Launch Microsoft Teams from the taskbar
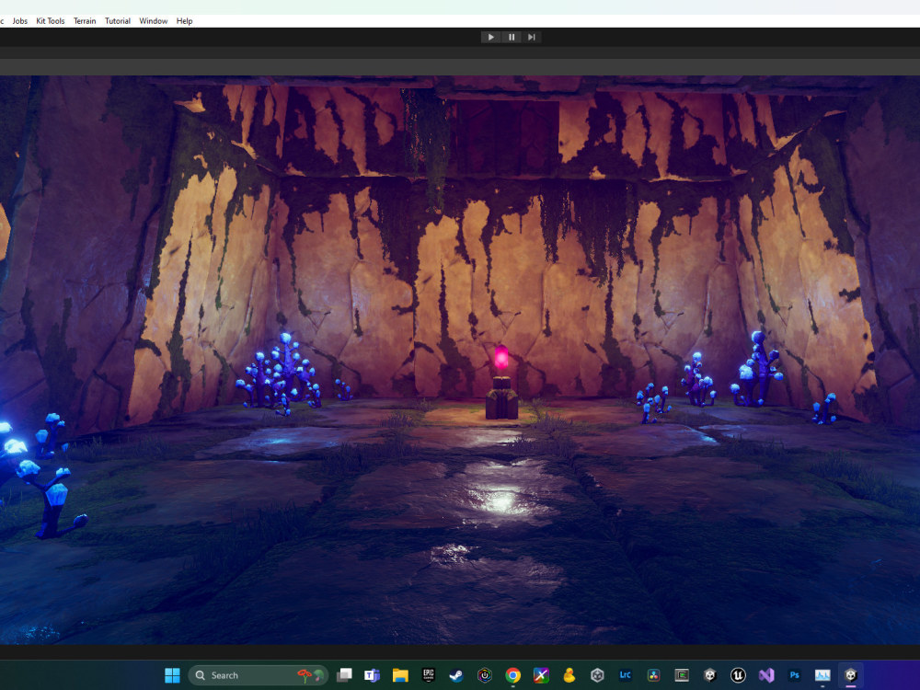This screenshot has height=690, width=920. tap(372, 675)
